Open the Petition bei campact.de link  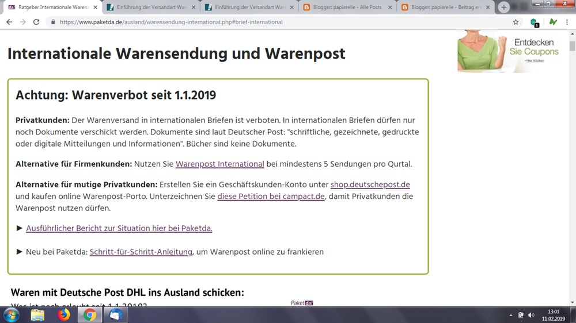click(271, 196)
